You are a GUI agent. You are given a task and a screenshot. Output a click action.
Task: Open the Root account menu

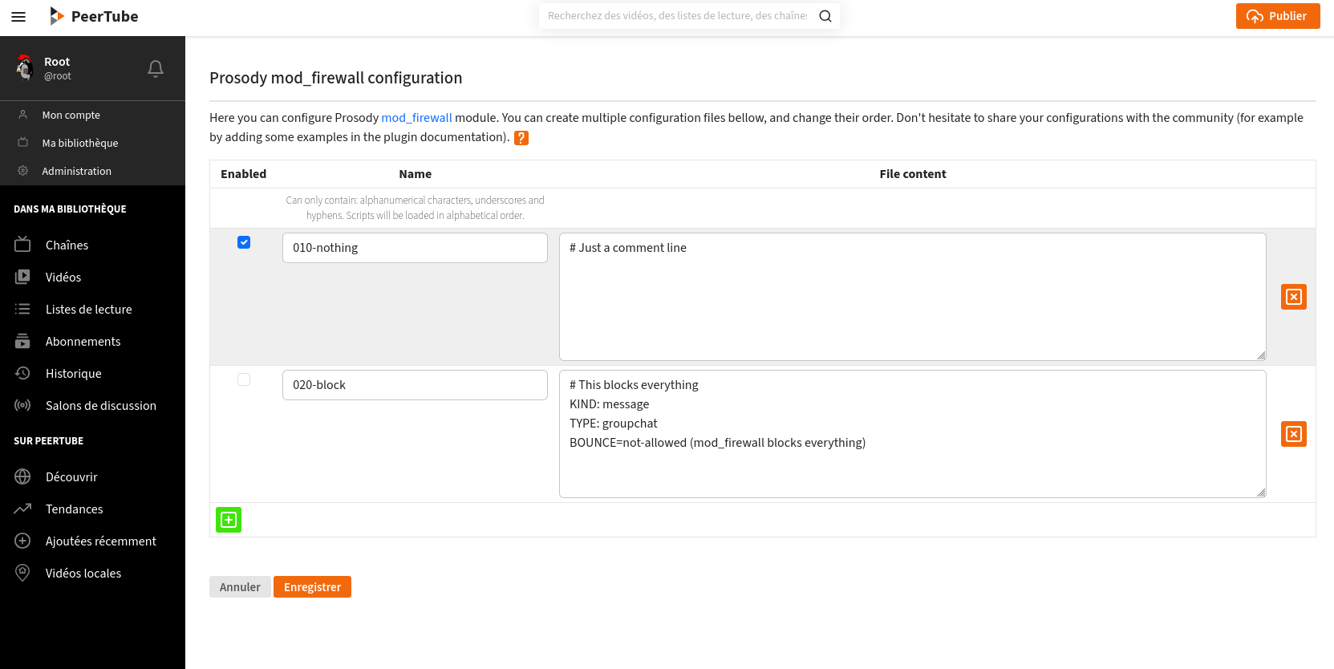(x=57, y=68)
